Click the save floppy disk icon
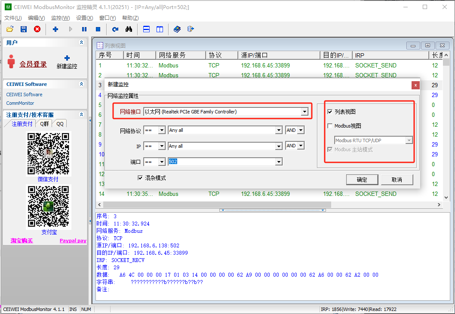 (24, 29)
